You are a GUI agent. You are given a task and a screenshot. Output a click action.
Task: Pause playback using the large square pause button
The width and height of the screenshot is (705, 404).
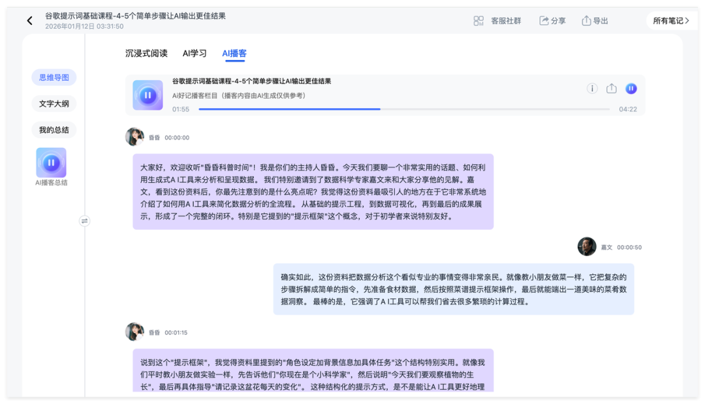tap(148, 94)
